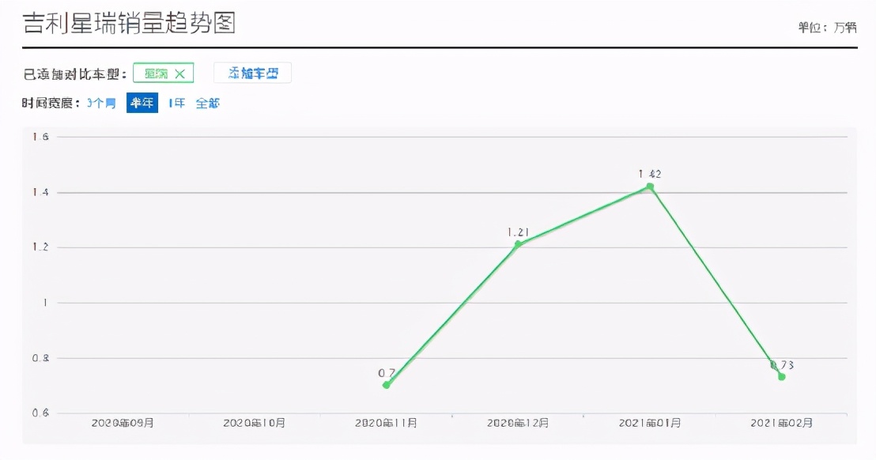876x460 pixels.
Task: Click the 2021年01月 peak data point 1.42
Action: click(650, 187)
